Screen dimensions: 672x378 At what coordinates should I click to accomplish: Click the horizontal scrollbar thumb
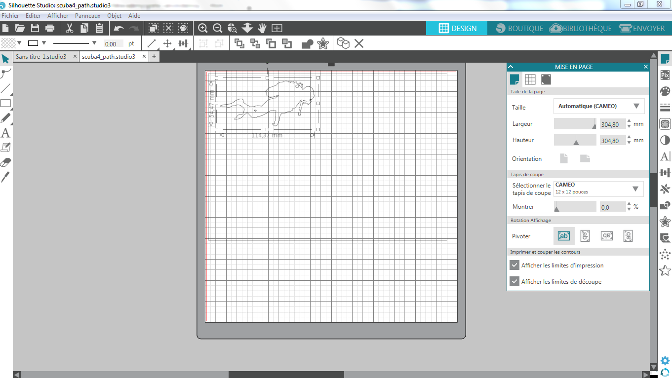point(286,375)
